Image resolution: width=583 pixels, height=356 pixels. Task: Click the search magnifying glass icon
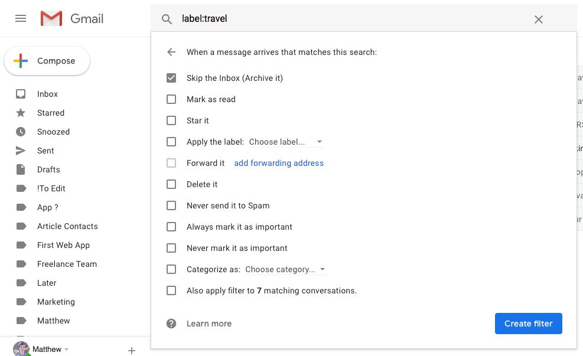(x=167, y=19)
